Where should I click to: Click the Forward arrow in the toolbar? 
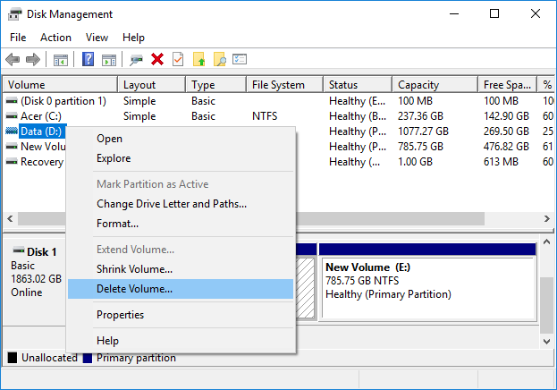[x=32, y=60]
